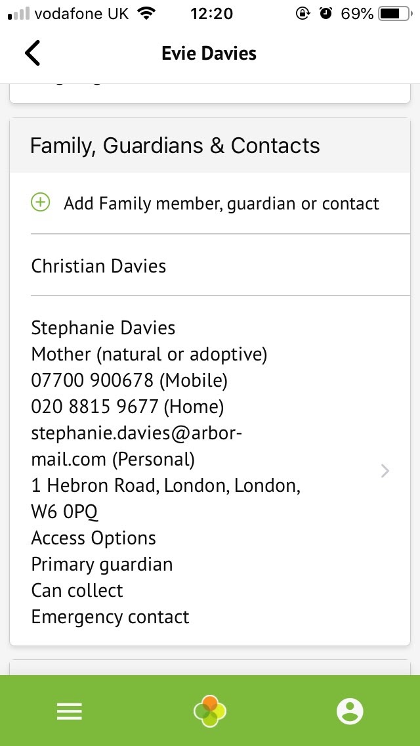Tap the alarm clock status icon
Screen dimensions: 420x746
[x=326, y=14]
